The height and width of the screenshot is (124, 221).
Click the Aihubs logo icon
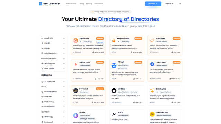(76, 116)
